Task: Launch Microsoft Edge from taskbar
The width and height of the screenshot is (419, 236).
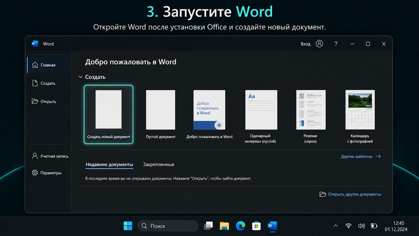Action: tap(240, 226)
